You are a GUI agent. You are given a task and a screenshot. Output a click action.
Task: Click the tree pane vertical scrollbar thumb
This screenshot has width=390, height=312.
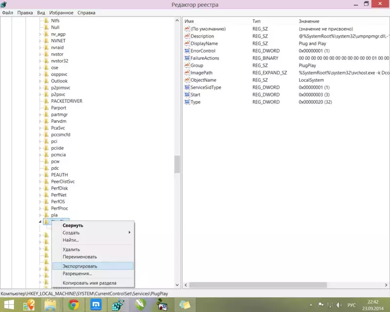pyautogui.click(x=177, y=164)
